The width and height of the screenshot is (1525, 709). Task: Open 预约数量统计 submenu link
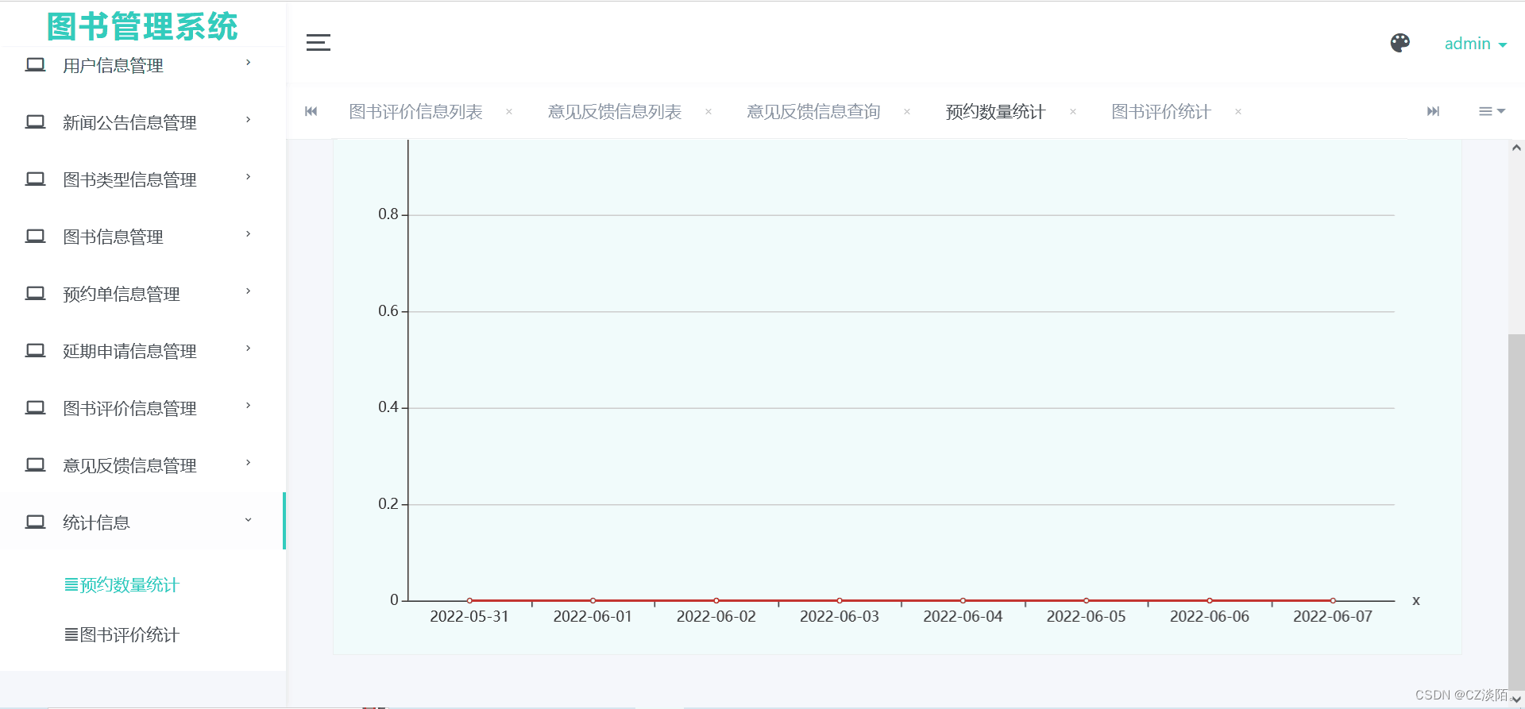click(122, 585)
